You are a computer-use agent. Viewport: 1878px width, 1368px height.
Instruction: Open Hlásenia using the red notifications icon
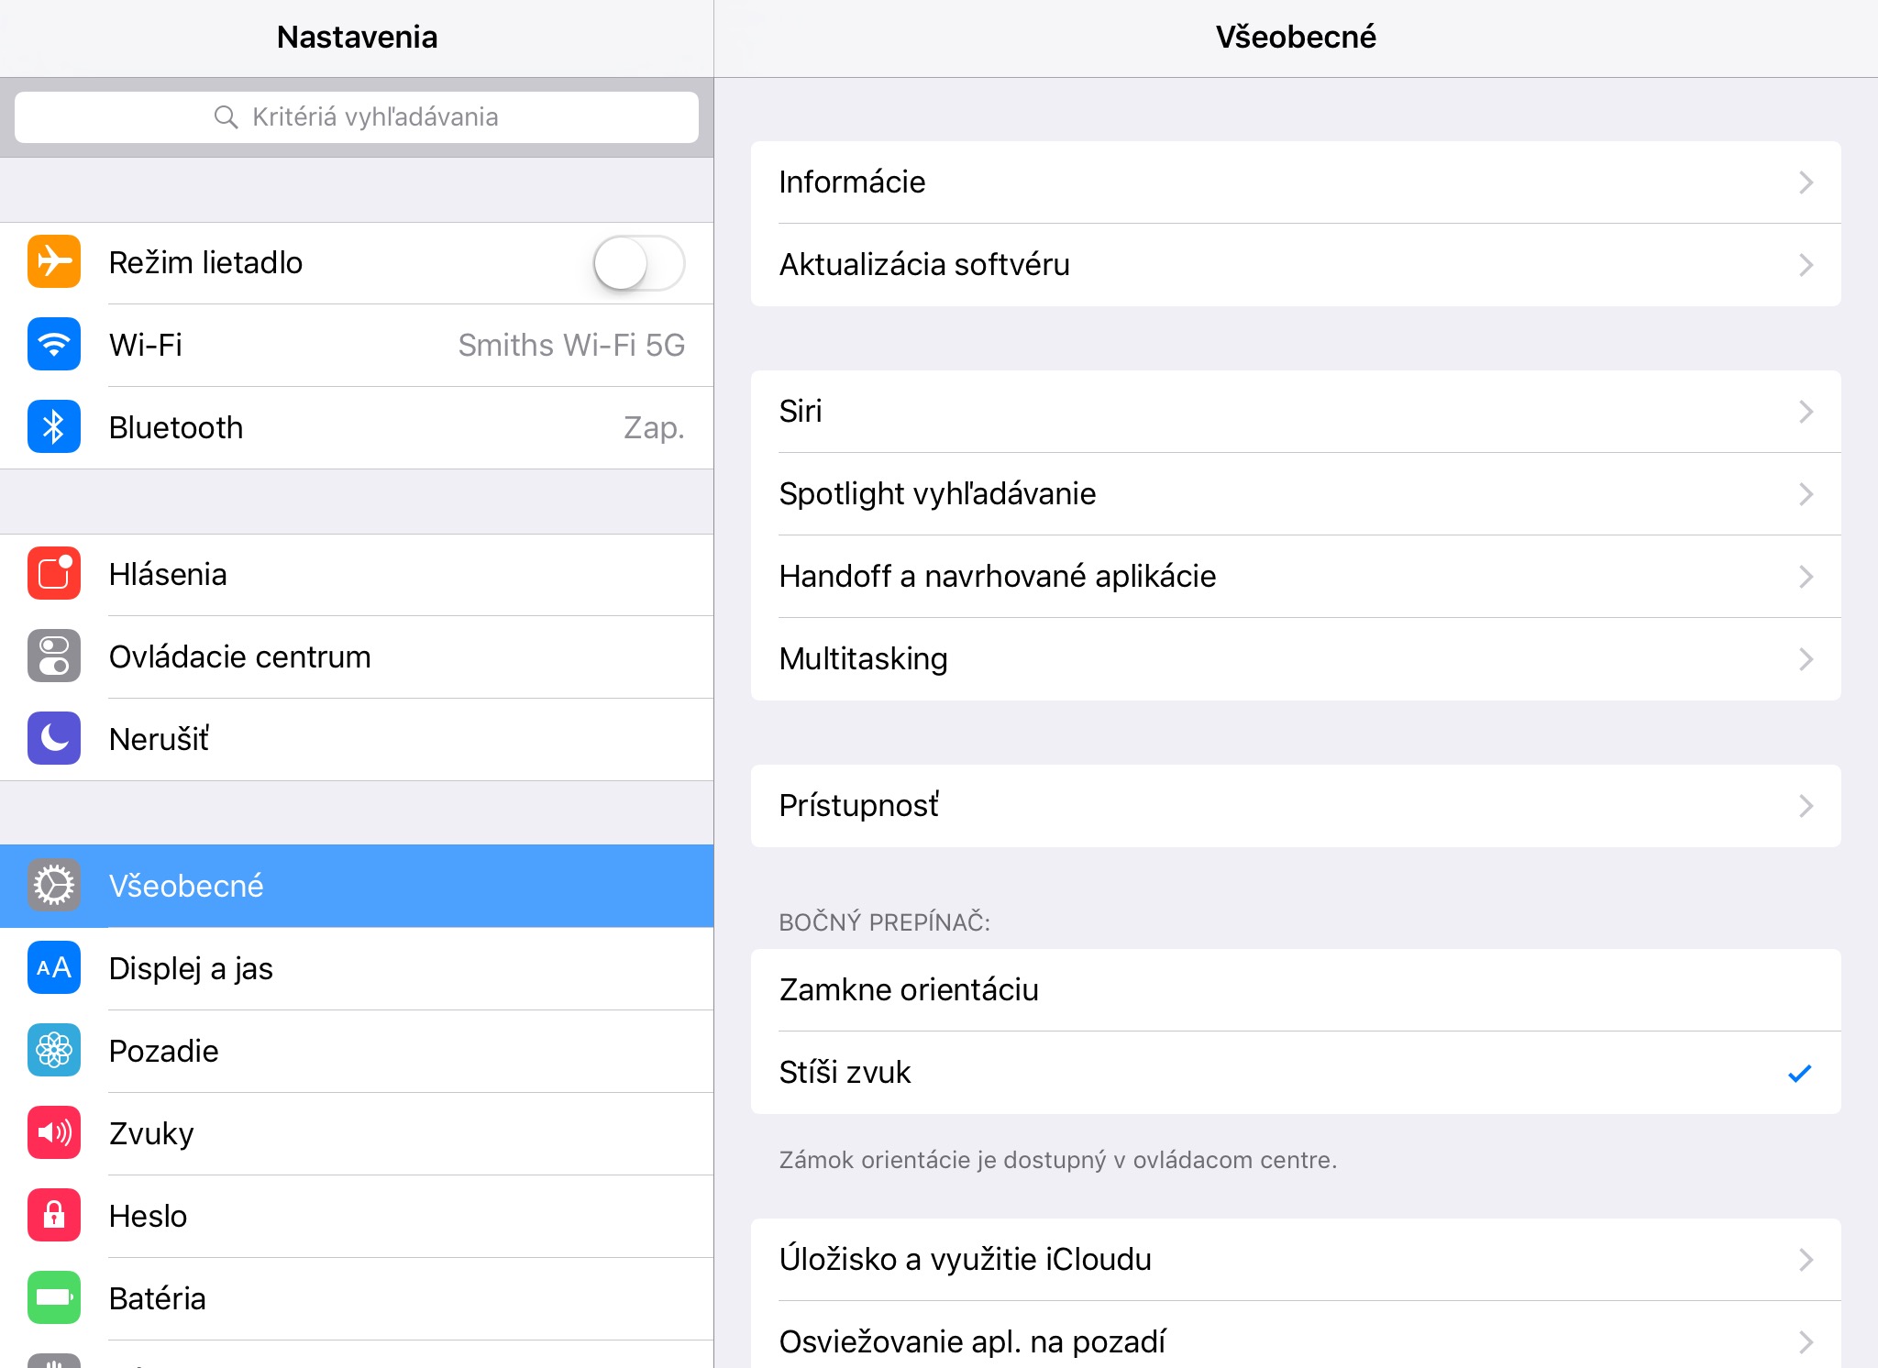[54, 574]
